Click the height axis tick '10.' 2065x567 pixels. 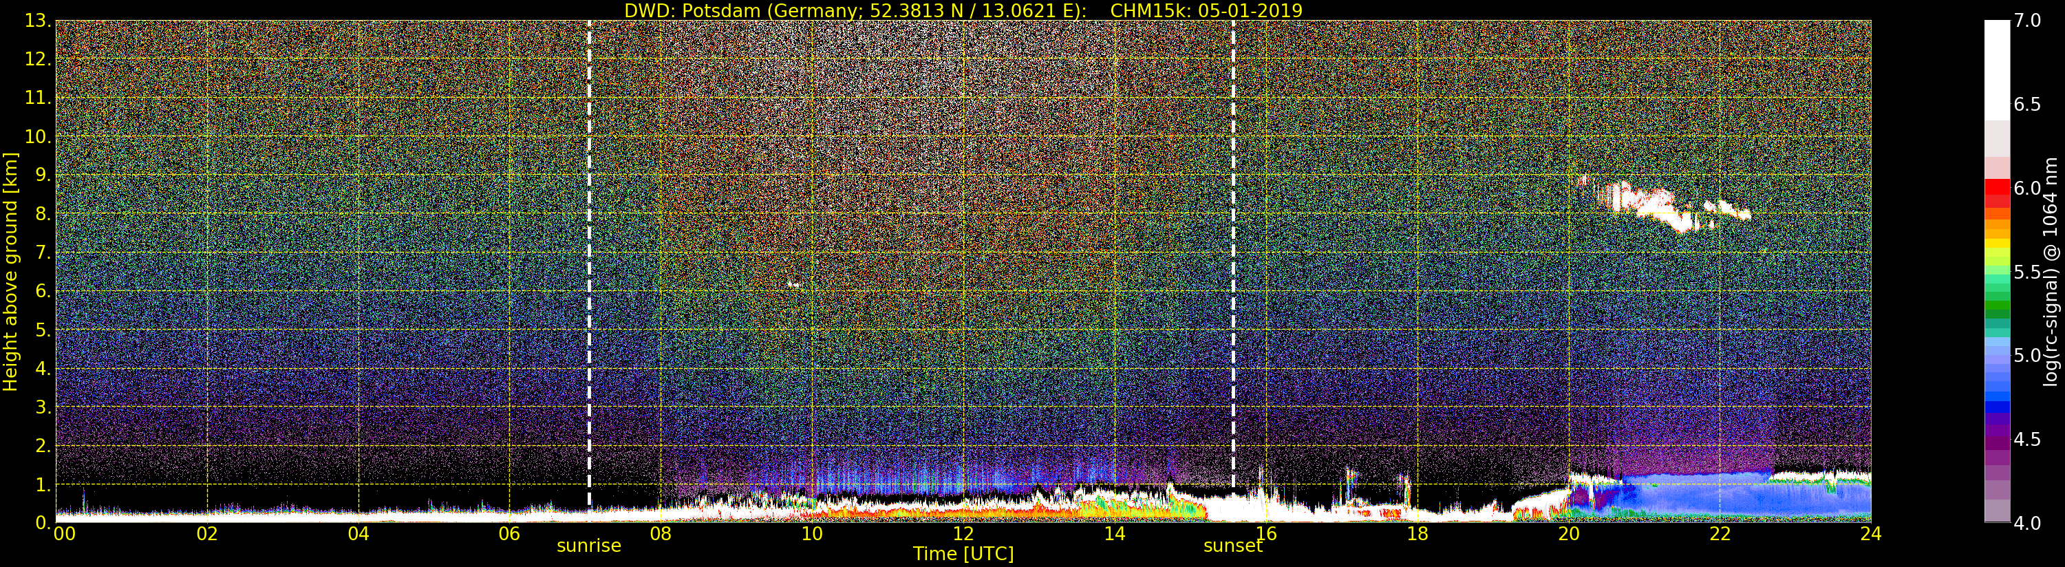point(38,136)
